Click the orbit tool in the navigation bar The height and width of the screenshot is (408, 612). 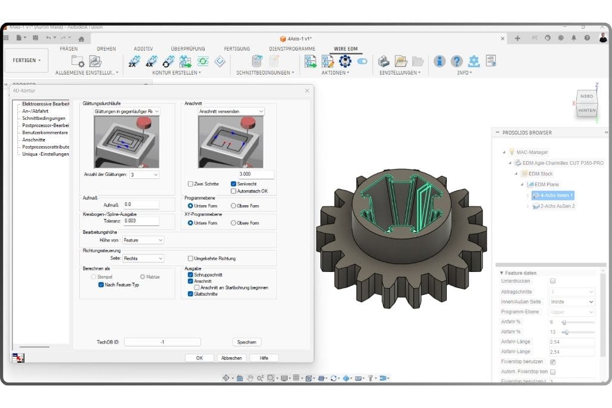click(x=226, y=378)
